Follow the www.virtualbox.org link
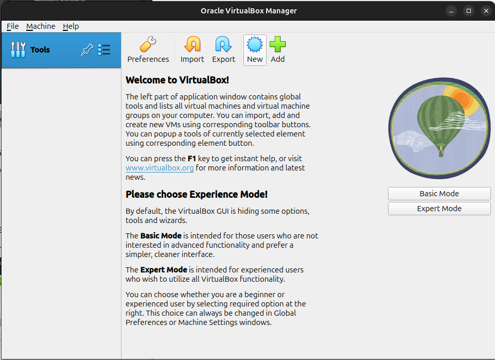The width and height of the screenshot is (495, 360). point(160,168)
